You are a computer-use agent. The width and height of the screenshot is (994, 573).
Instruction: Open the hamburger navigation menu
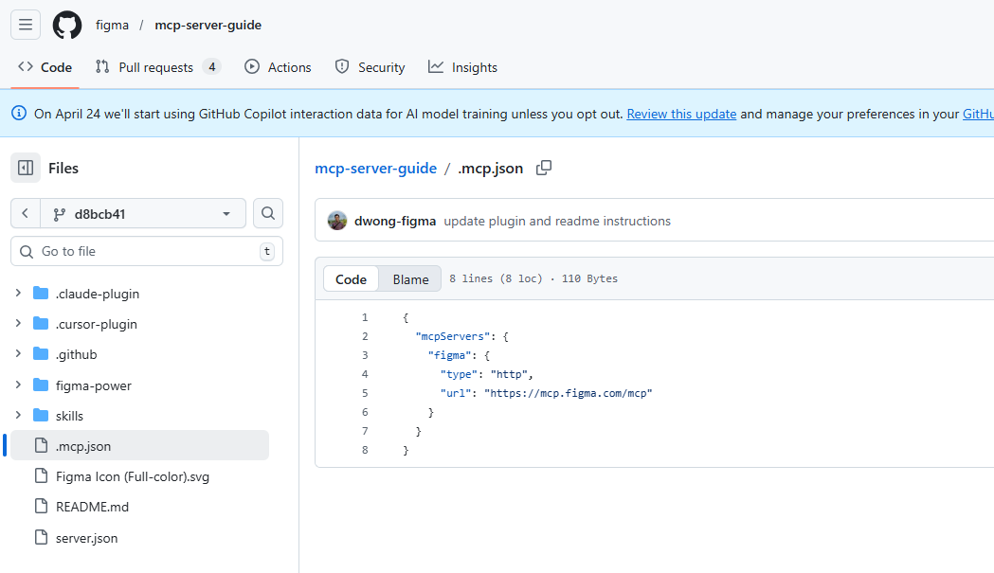(26, 25)
